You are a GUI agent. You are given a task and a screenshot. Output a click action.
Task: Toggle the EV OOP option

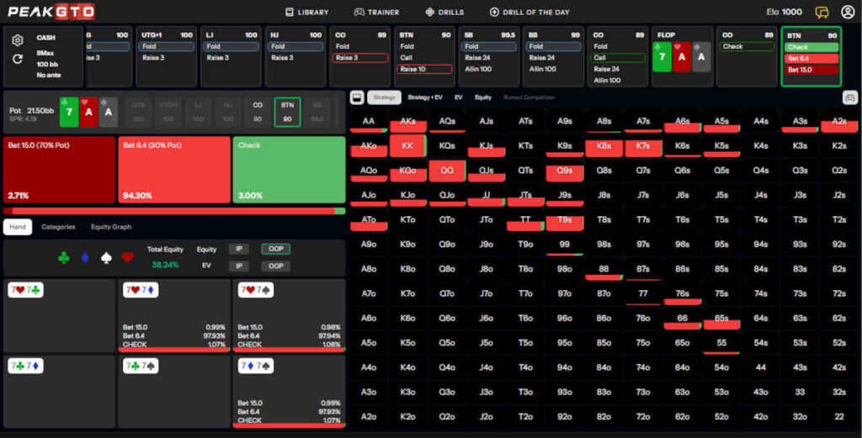pyautogui.click(x=274, y=266)
